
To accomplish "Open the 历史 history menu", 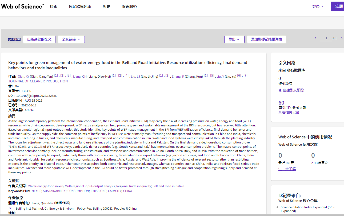I will coord(106,6).
